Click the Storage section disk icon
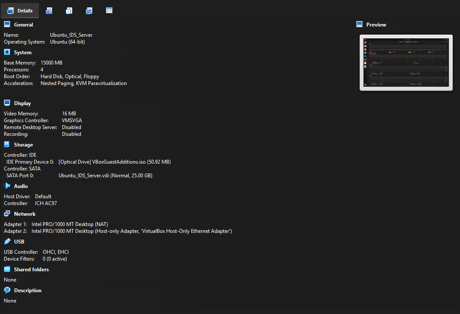Image resolution: width=460 pixels, height=314 pixels. pyautogui.click(x=7, y=144)
